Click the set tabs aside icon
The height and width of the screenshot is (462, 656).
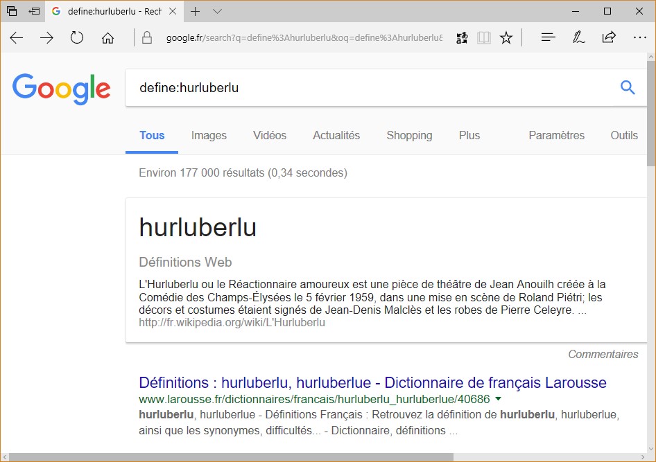(x=34, y=11)
